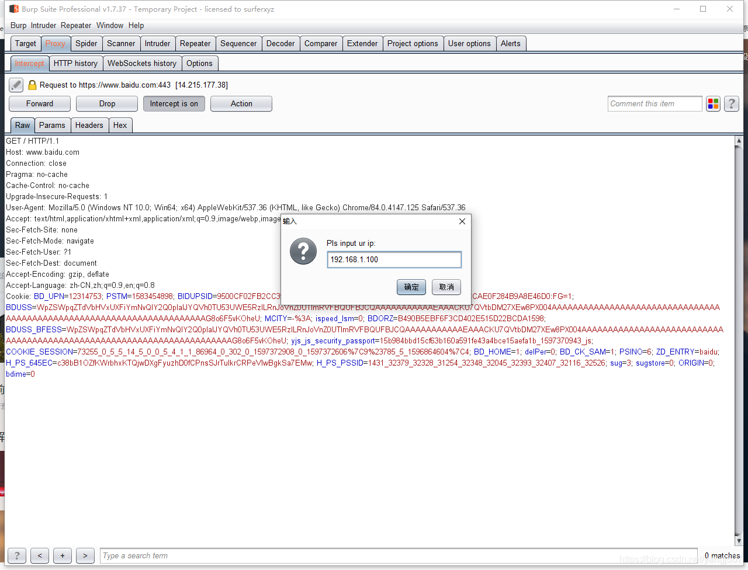Click the scrollbar up arrow

[739, 141]
